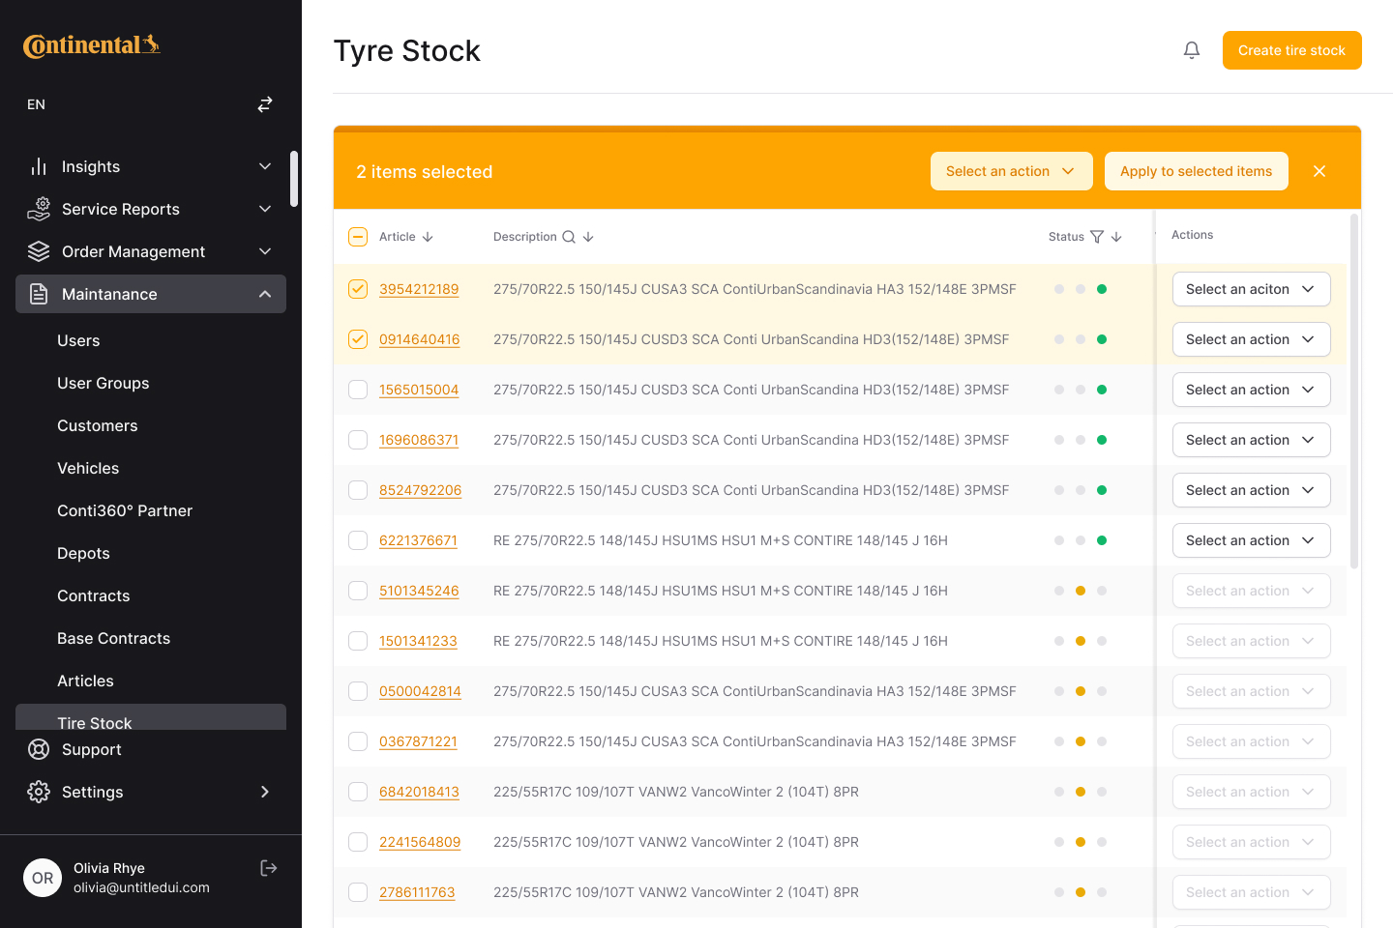Click Apply to selected items button
Screen dimensions: 1393x928
(1197, 171)
